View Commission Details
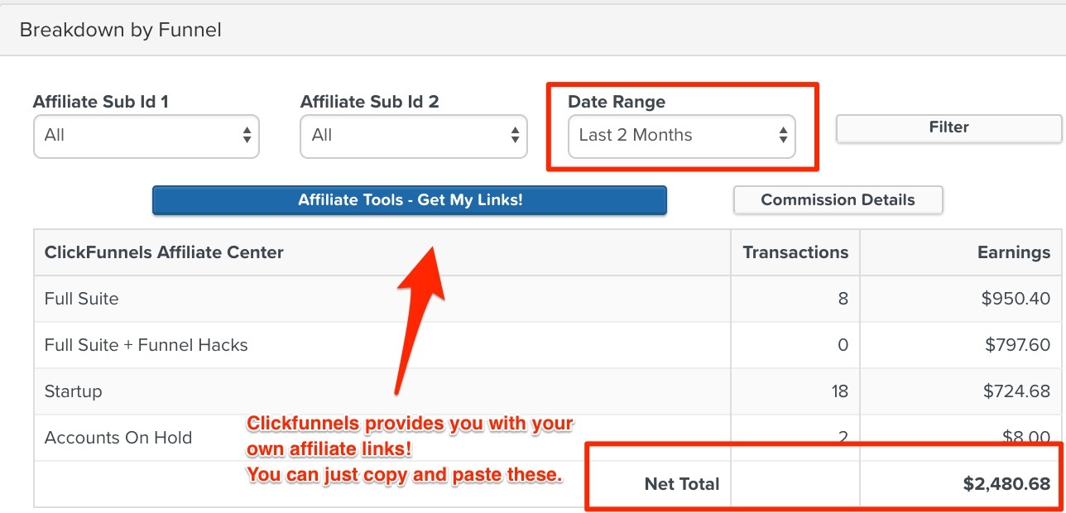 (x=838, y=200)
